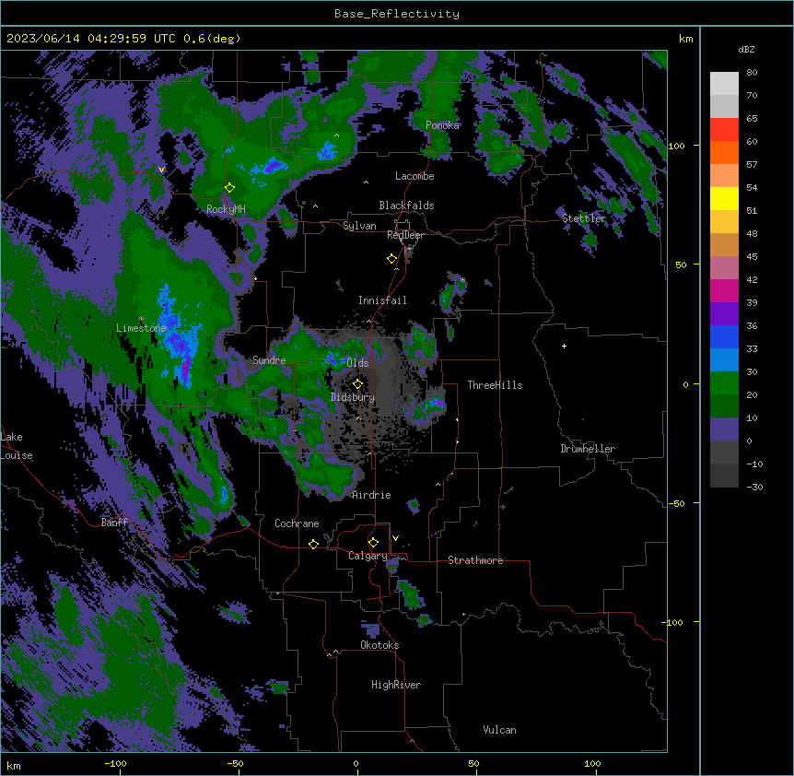Click the timestamp 2023/06/14 04:29:59 UTC
The height and width of the screenshot is (776, 794).
coord(90,39)
